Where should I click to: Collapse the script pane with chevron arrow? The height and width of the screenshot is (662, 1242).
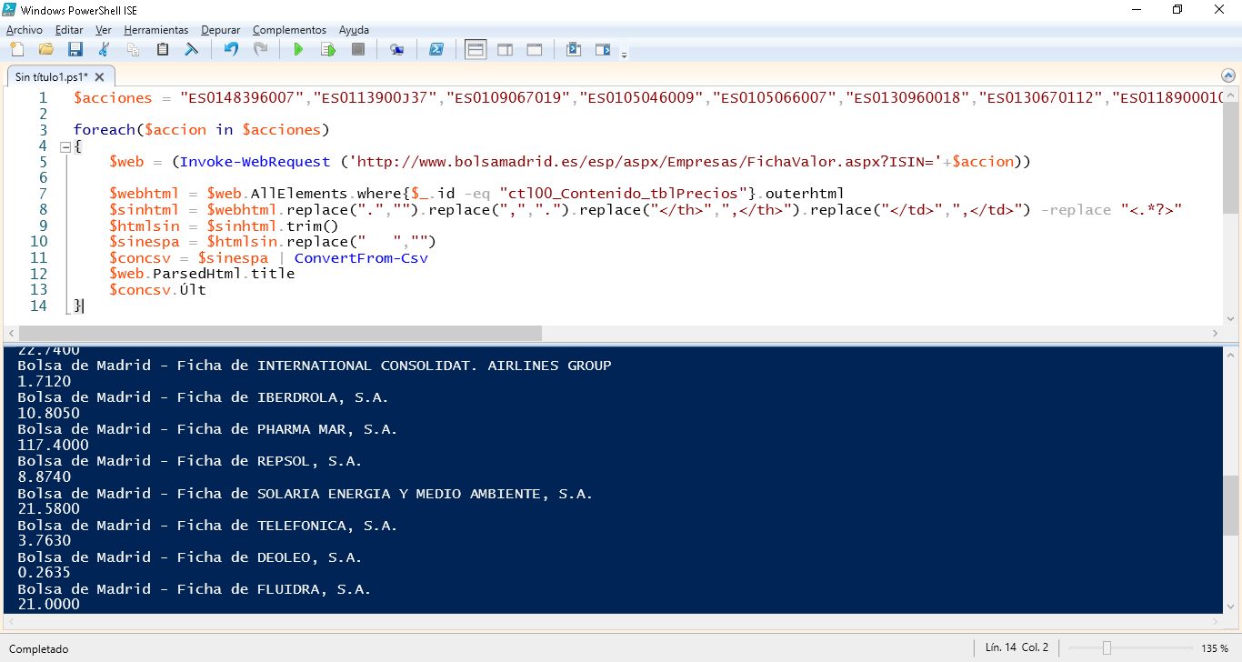click(x=1227, y=76)
